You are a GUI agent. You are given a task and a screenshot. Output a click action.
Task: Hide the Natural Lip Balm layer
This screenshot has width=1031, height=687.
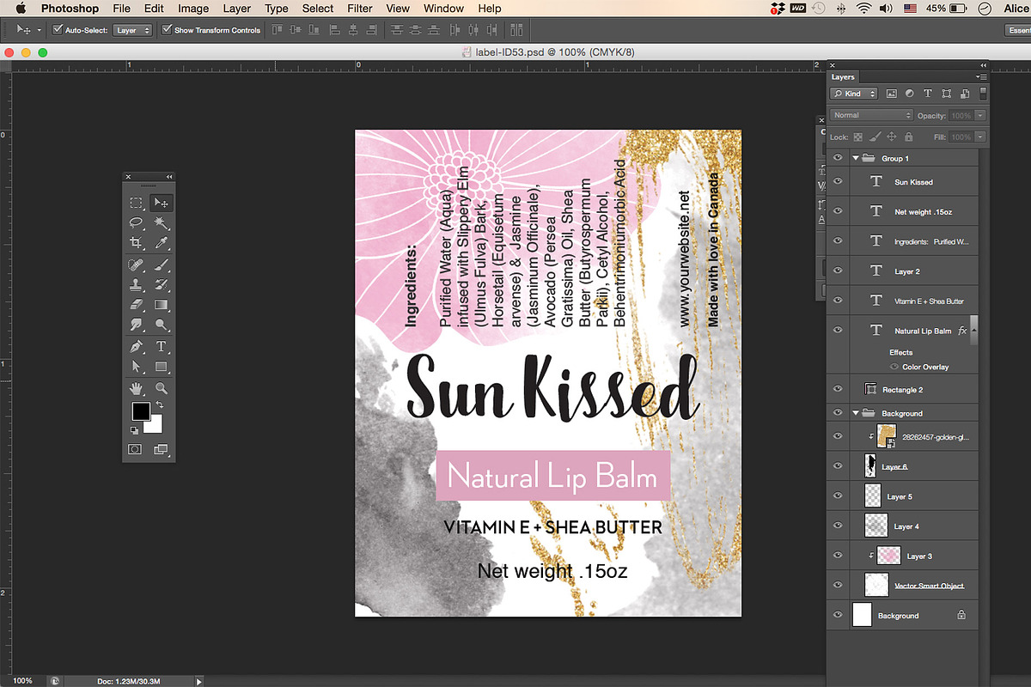coord(839,330)
